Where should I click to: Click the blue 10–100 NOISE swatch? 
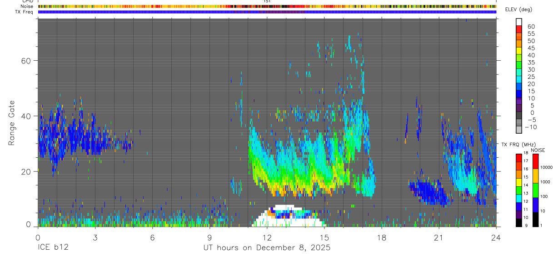coord(535,205)
